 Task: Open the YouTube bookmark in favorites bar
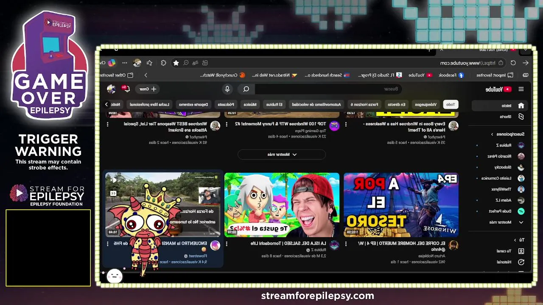point(420,75)
